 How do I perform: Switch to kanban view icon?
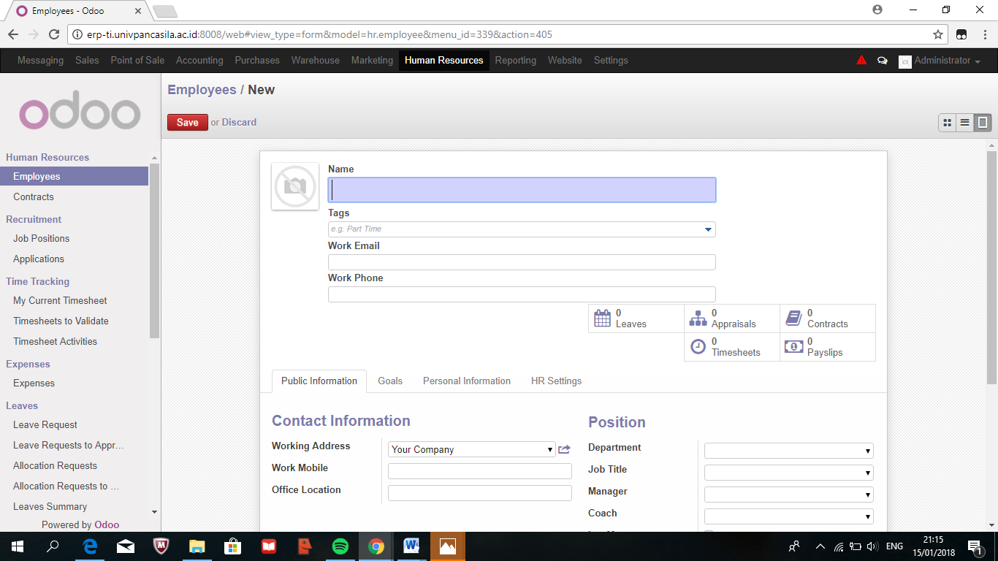[947, 123]
